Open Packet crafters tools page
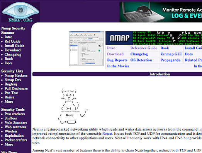The width and height of the screenshot is (202, 153). tap(16, 140)
